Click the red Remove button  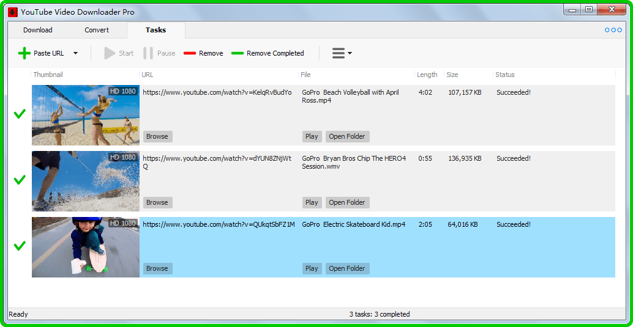[x=203, y=53]
